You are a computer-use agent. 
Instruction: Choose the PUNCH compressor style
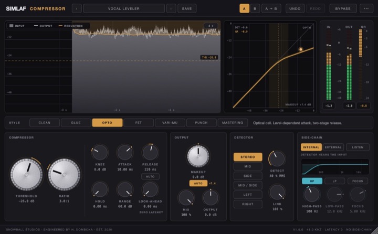(x=201, y=123)
